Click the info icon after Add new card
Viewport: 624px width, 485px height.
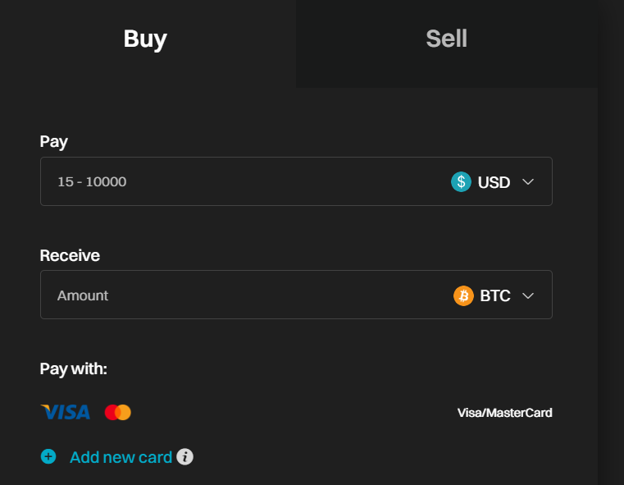coord(185,457)
